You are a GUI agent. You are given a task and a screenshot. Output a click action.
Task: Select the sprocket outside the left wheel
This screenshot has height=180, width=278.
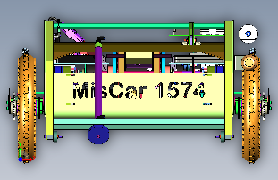(x=14, y=106)
